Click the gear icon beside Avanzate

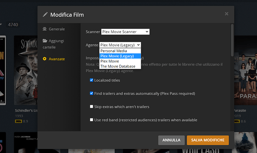[45, 59]
